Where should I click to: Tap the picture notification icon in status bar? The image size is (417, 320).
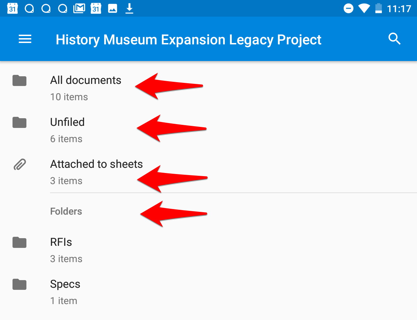pyautogui.click(x=113, y=8)
